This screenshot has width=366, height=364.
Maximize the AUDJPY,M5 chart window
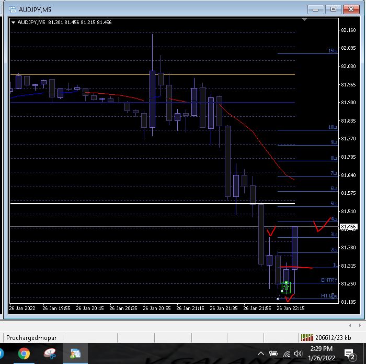pyautogui.click(x=334, y=9)
